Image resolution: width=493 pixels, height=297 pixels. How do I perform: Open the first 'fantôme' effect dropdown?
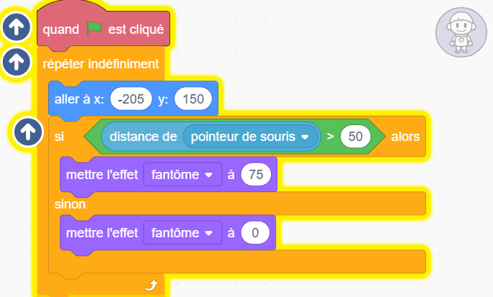tap(182, 174)
